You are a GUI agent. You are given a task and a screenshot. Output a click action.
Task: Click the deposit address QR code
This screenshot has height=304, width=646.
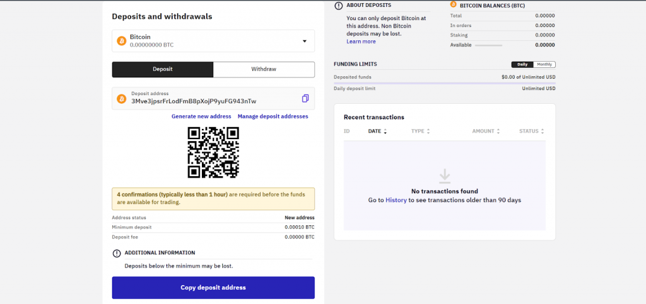pos(213,152)
